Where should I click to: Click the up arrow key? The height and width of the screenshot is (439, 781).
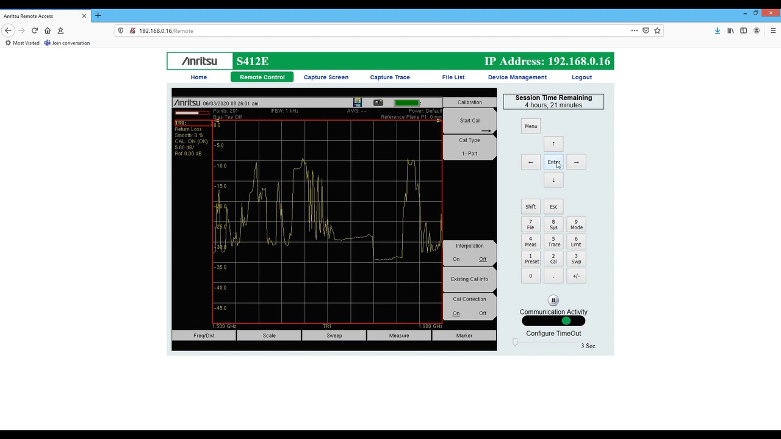(553, 144)
